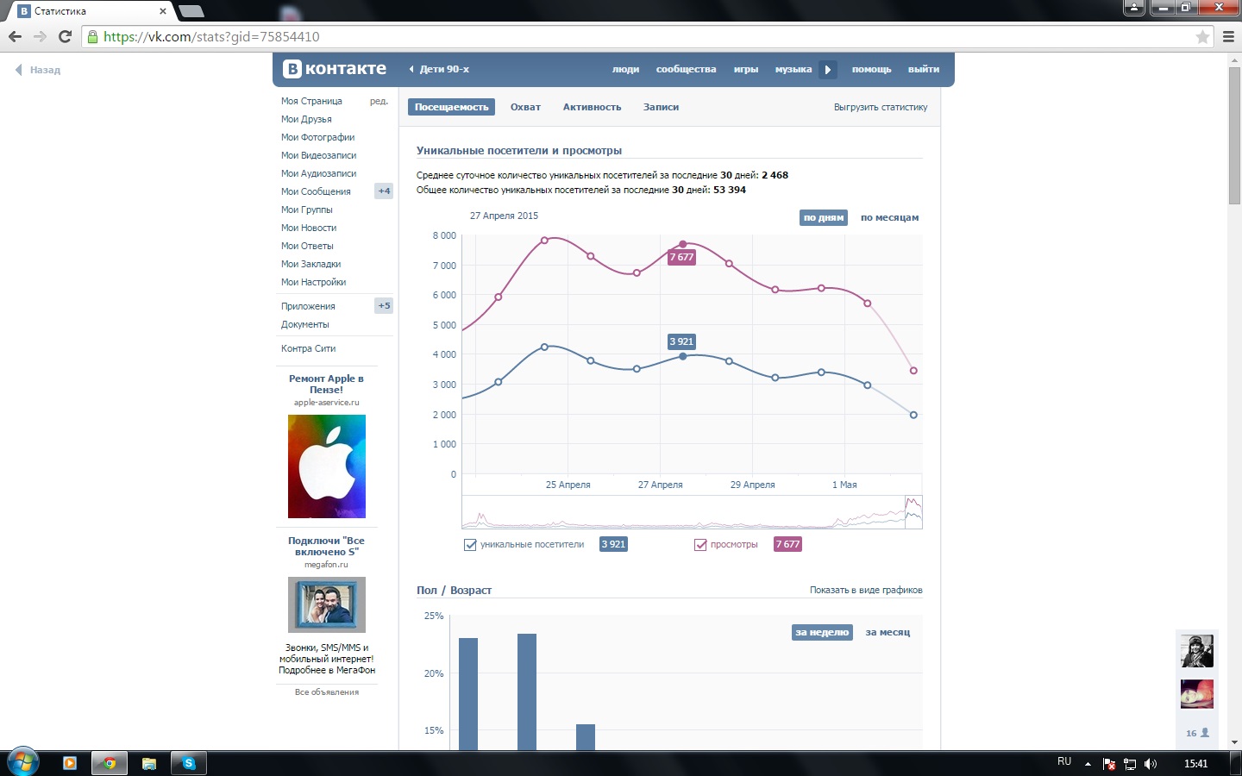Open the Посещаемость tab
The width and height of the screenshot is (1242, 776).
pos(451,107)
